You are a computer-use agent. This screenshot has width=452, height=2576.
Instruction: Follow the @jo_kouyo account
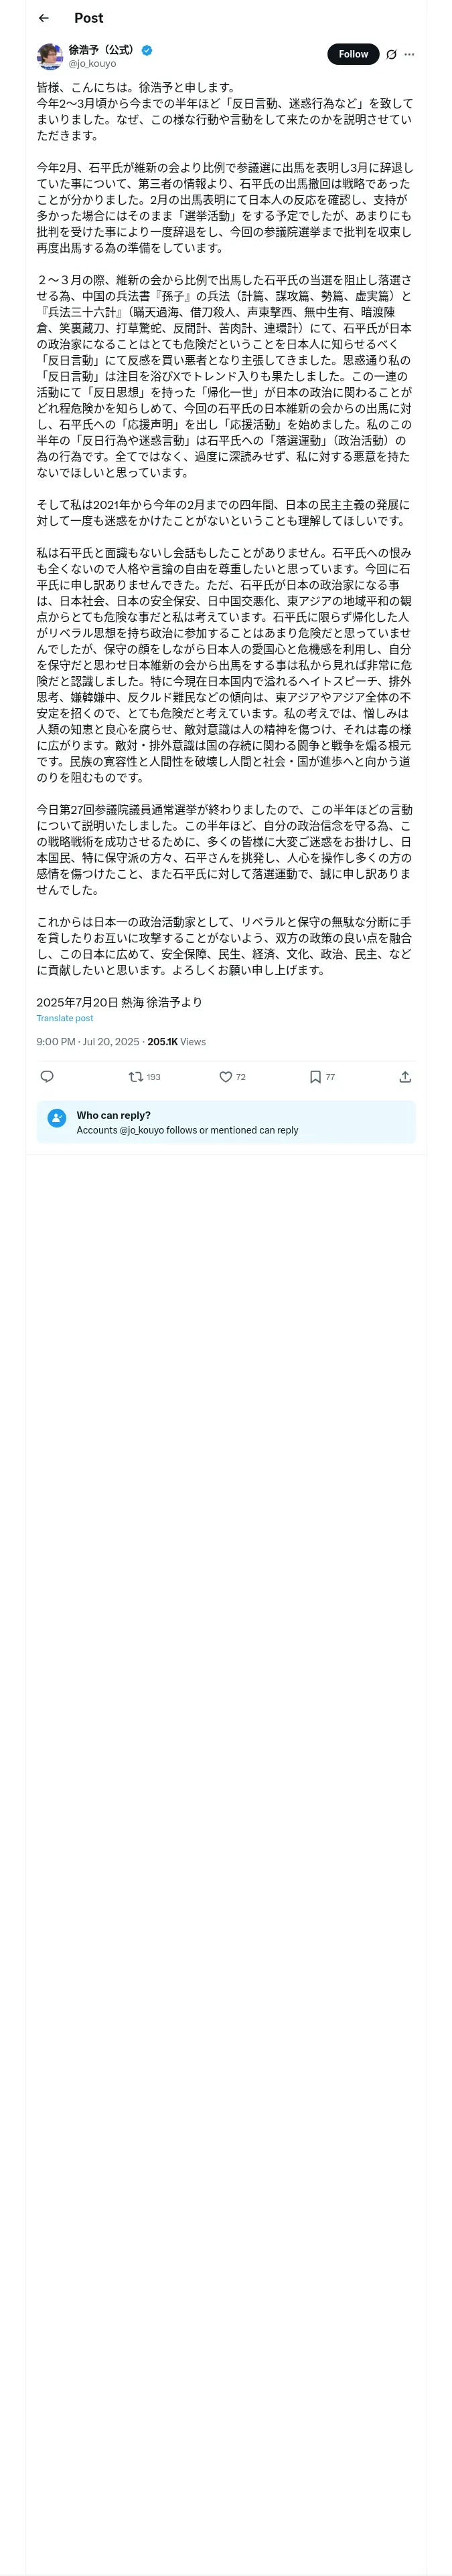click(x=353, y=54)
